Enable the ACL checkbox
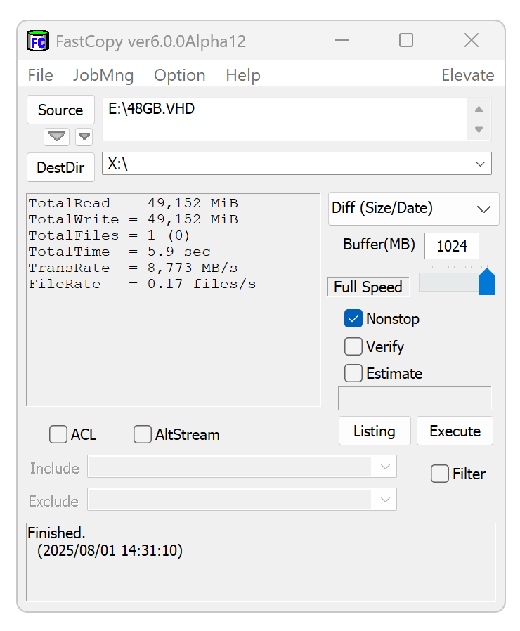The width and height of the screenshot is (520, 631). pos(58,435)
